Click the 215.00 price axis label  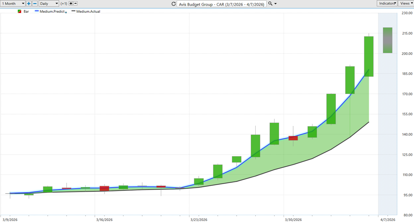tap(407, 33)
